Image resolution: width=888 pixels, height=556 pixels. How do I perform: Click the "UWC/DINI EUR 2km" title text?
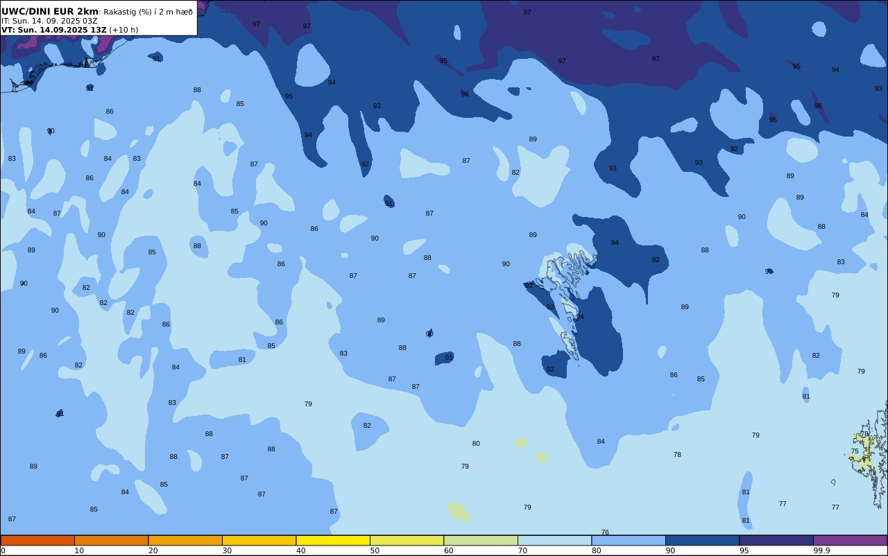coord(50,12)
